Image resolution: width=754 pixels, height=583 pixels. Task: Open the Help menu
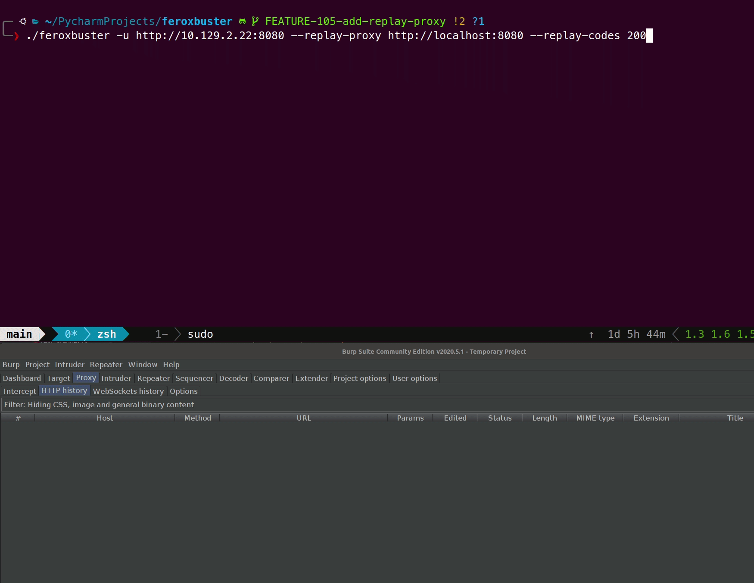pos(171,365)
